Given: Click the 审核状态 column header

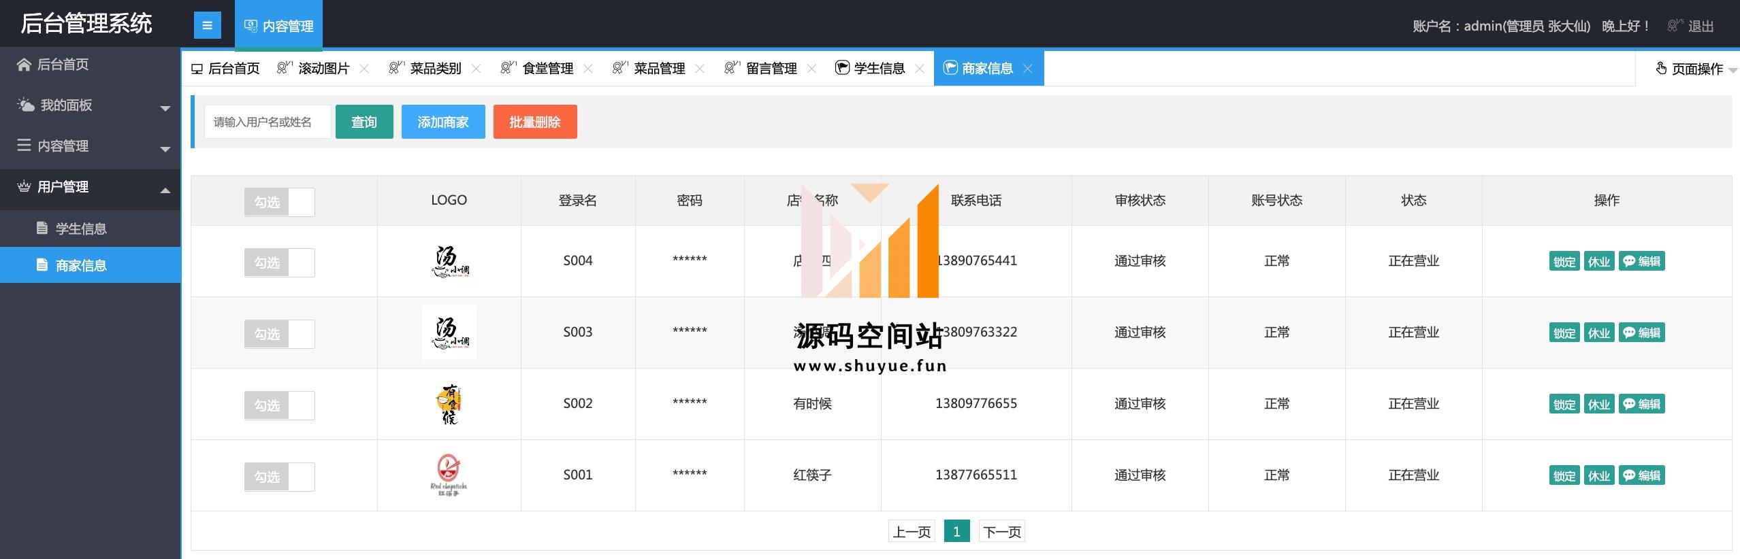Looking at the screenshot, I should [x=1140, y=200].
